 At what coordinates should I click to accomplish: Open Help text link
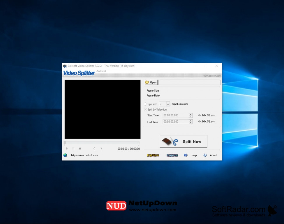tap(194, 155)
